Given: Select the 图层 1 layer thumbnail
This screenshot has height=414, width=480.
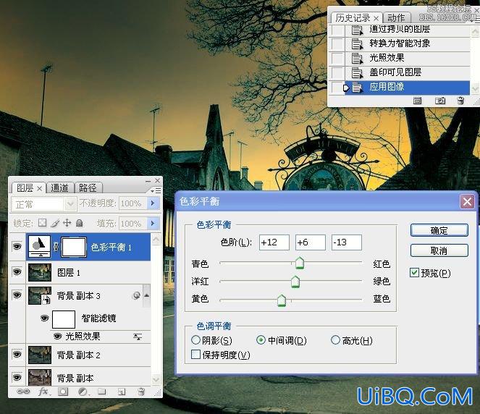Looking at the screenshot, I should pyautogui.click(x=40, y=272).
